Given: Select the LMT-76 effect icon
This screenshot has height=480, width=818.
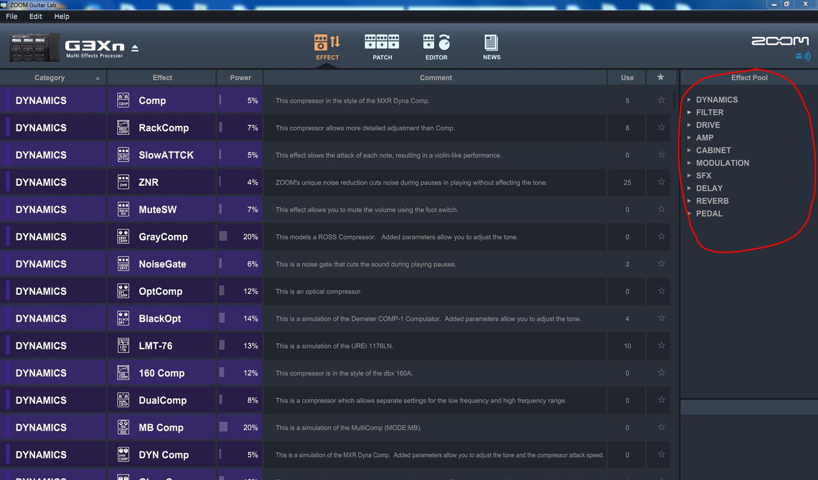Looking at the screenshot, I should pos(123,345).
